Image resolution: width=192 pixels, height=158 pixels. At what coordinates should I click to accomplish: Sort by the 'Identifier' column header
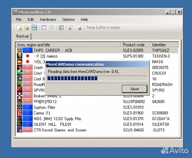pyautogui.click(x=164, y=45)
